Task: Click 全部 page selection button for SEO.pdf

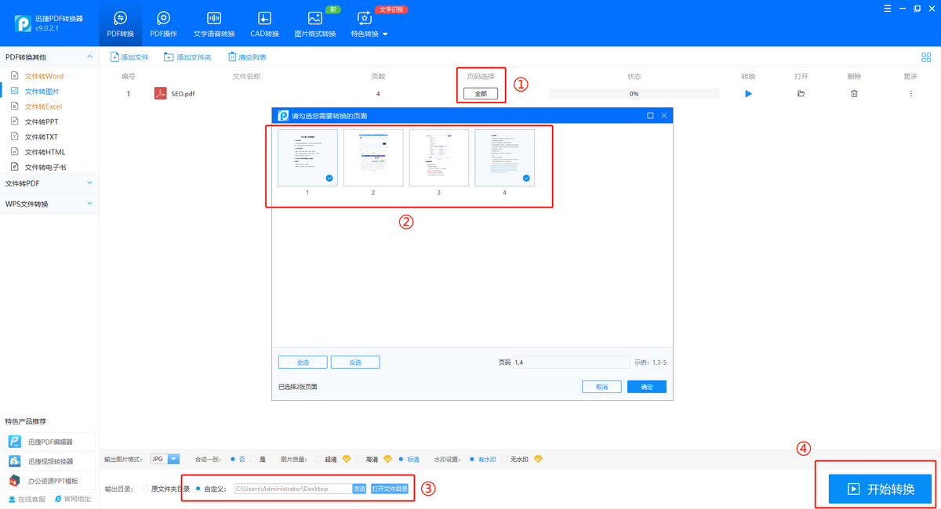Action: pyautogui.click(x=481, y=94)
